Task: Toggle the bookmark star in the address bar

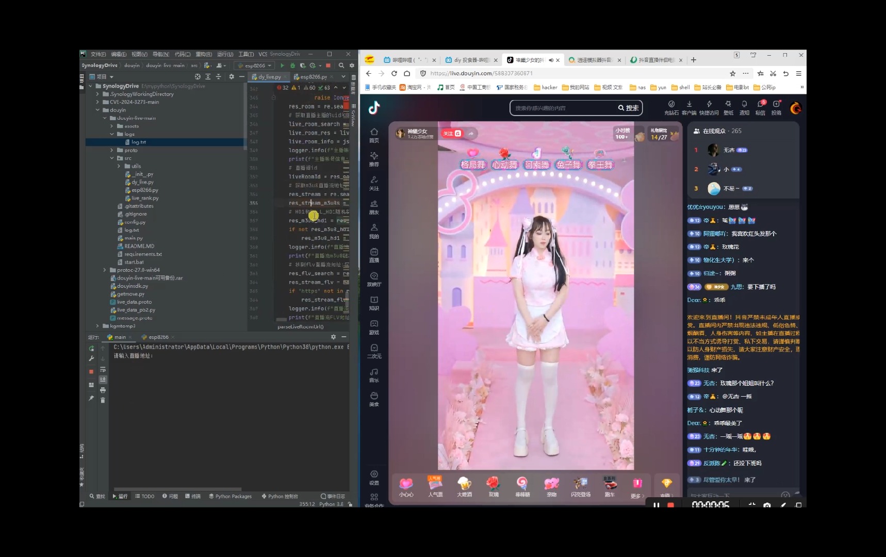Action: 732,74
